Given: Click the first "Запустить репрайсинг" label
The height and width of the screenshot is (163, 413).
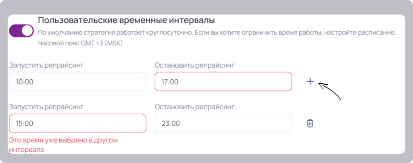Looking at the screenshot, I should pos(47,66).
